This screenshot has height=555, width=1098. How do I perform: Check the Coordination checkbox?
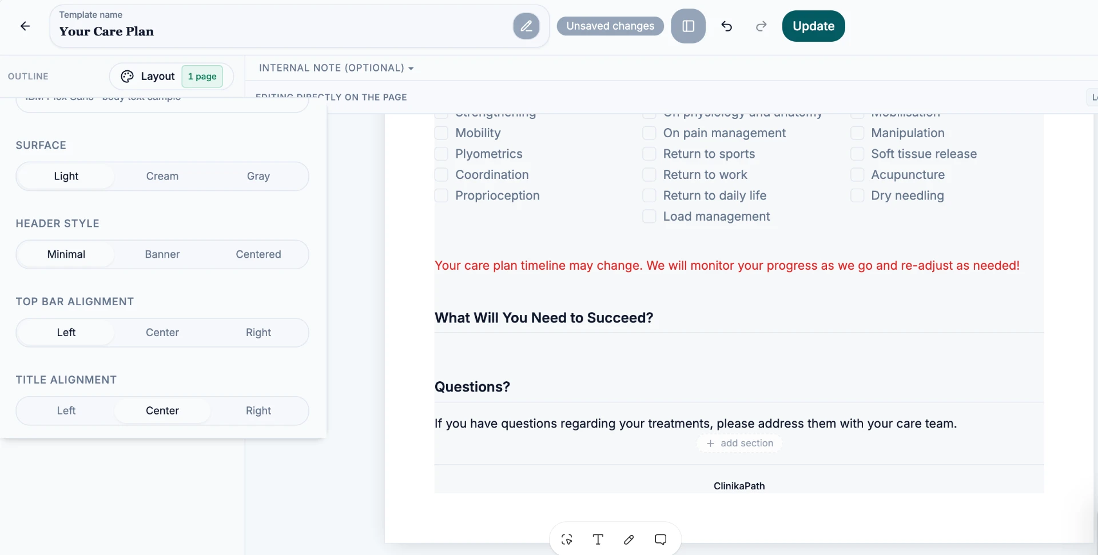[441, 175]
